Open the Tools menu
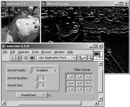 click(35, 52)
